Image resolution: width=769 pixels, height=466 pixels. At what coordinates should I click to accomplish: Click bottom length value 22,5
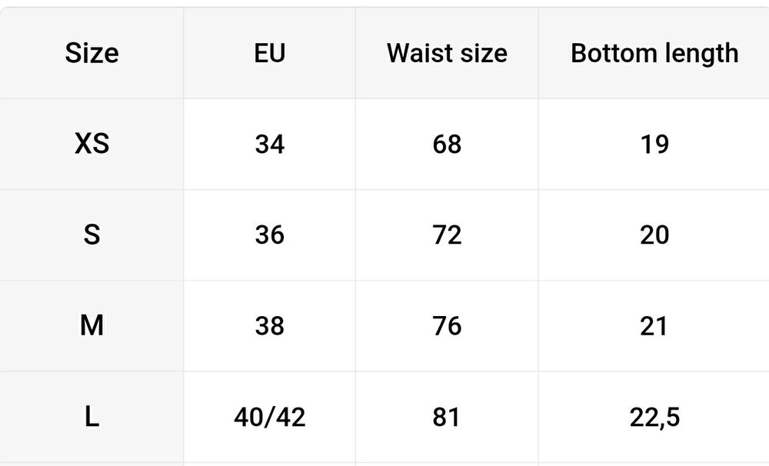654,418
